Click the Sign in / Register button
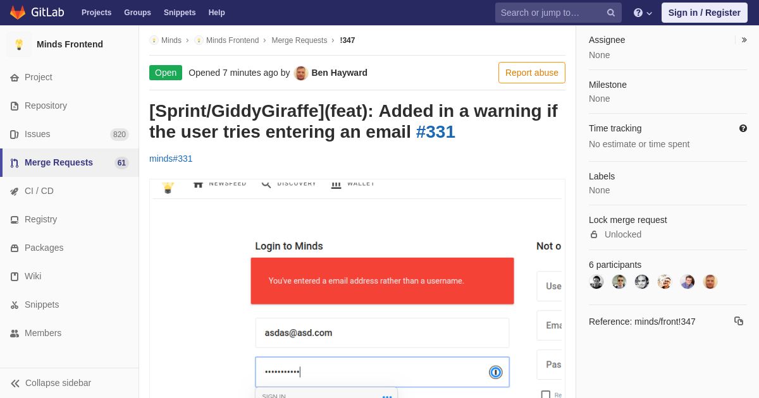Viewport: 759px width, 398px height. tap(704, 13)
